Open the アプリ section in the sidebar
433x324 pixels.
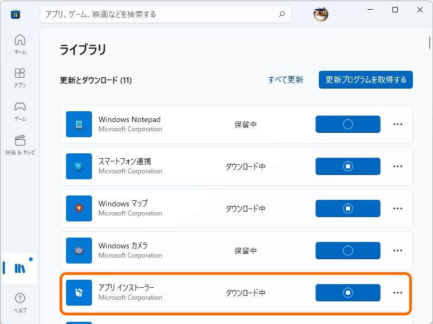(20, 76)
